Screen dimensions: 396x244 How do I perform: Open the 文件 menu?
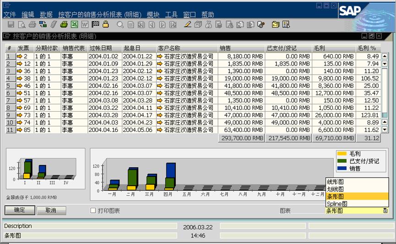[10, 15]
